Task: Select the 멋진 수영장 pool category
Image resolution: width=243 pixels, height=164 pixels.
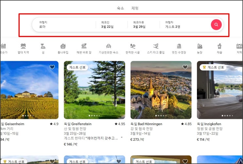Action: pos(179,48)
